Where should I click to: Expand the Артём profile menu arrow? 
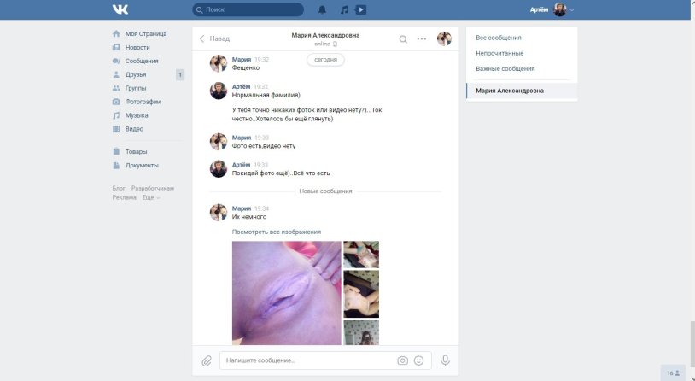pos(572,10)
